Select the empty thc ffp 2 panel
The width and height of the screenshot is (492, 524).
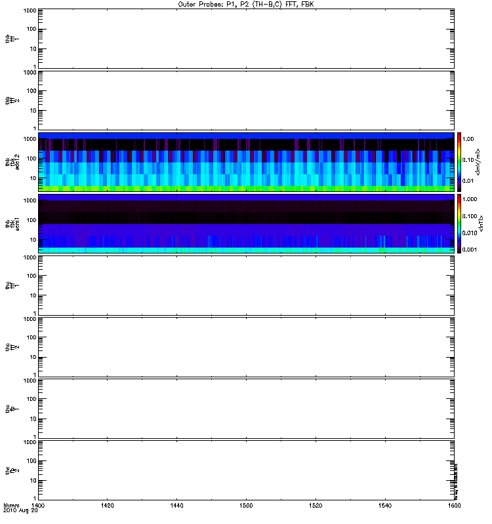tap(246, 470)
